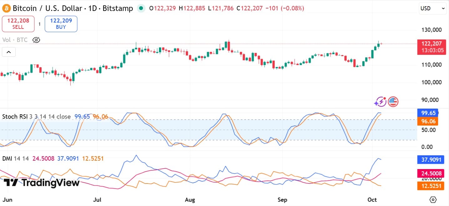Click the US flag session icon
The image size is (449, 206).
click(393, 102)
